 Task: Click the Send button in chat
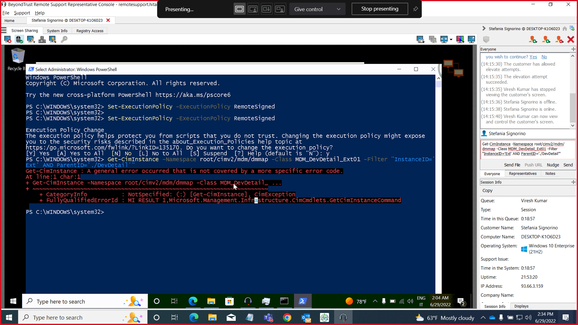[568, 165]
